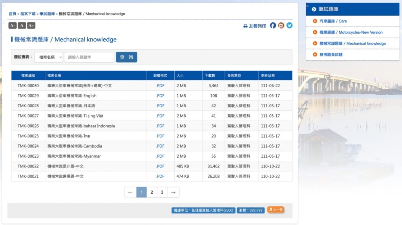Open the 檔案名稱 field dropdown
Screen dimensions: 402x225
click(x=48, y=57)
